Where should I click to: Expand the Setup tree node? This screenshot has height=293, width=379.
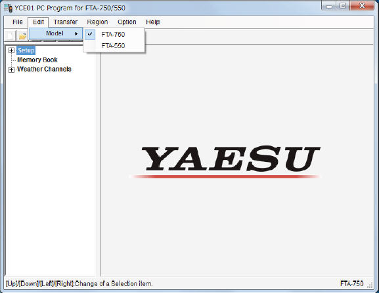(x=11, y=50)
